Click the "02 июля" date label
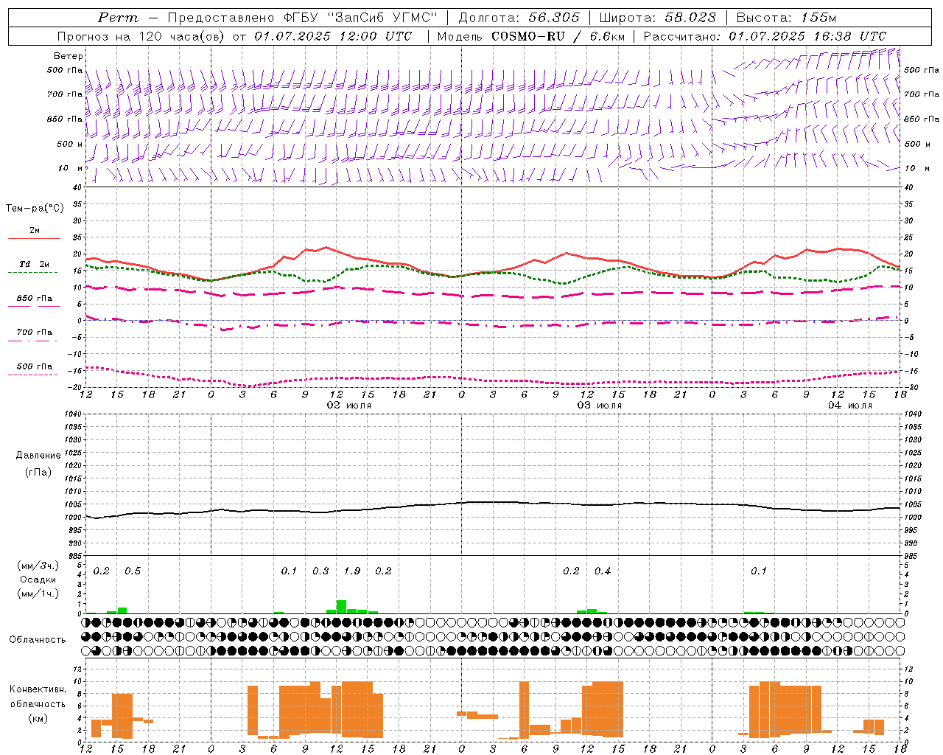The width and height of the screenshot is (943, 755). (x=349, y=406)
